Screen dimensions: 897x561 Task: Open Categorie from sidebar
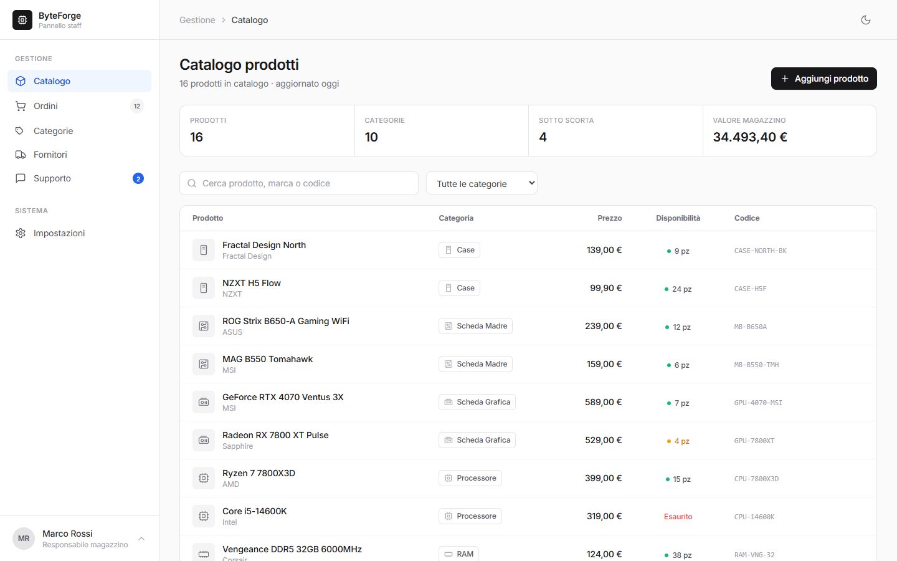coord(80,131)
